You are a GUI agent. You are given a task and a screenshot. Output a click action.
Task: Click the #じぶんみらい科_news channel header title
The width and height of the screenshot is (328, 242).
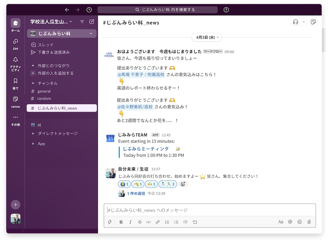[x=131, y=23]
